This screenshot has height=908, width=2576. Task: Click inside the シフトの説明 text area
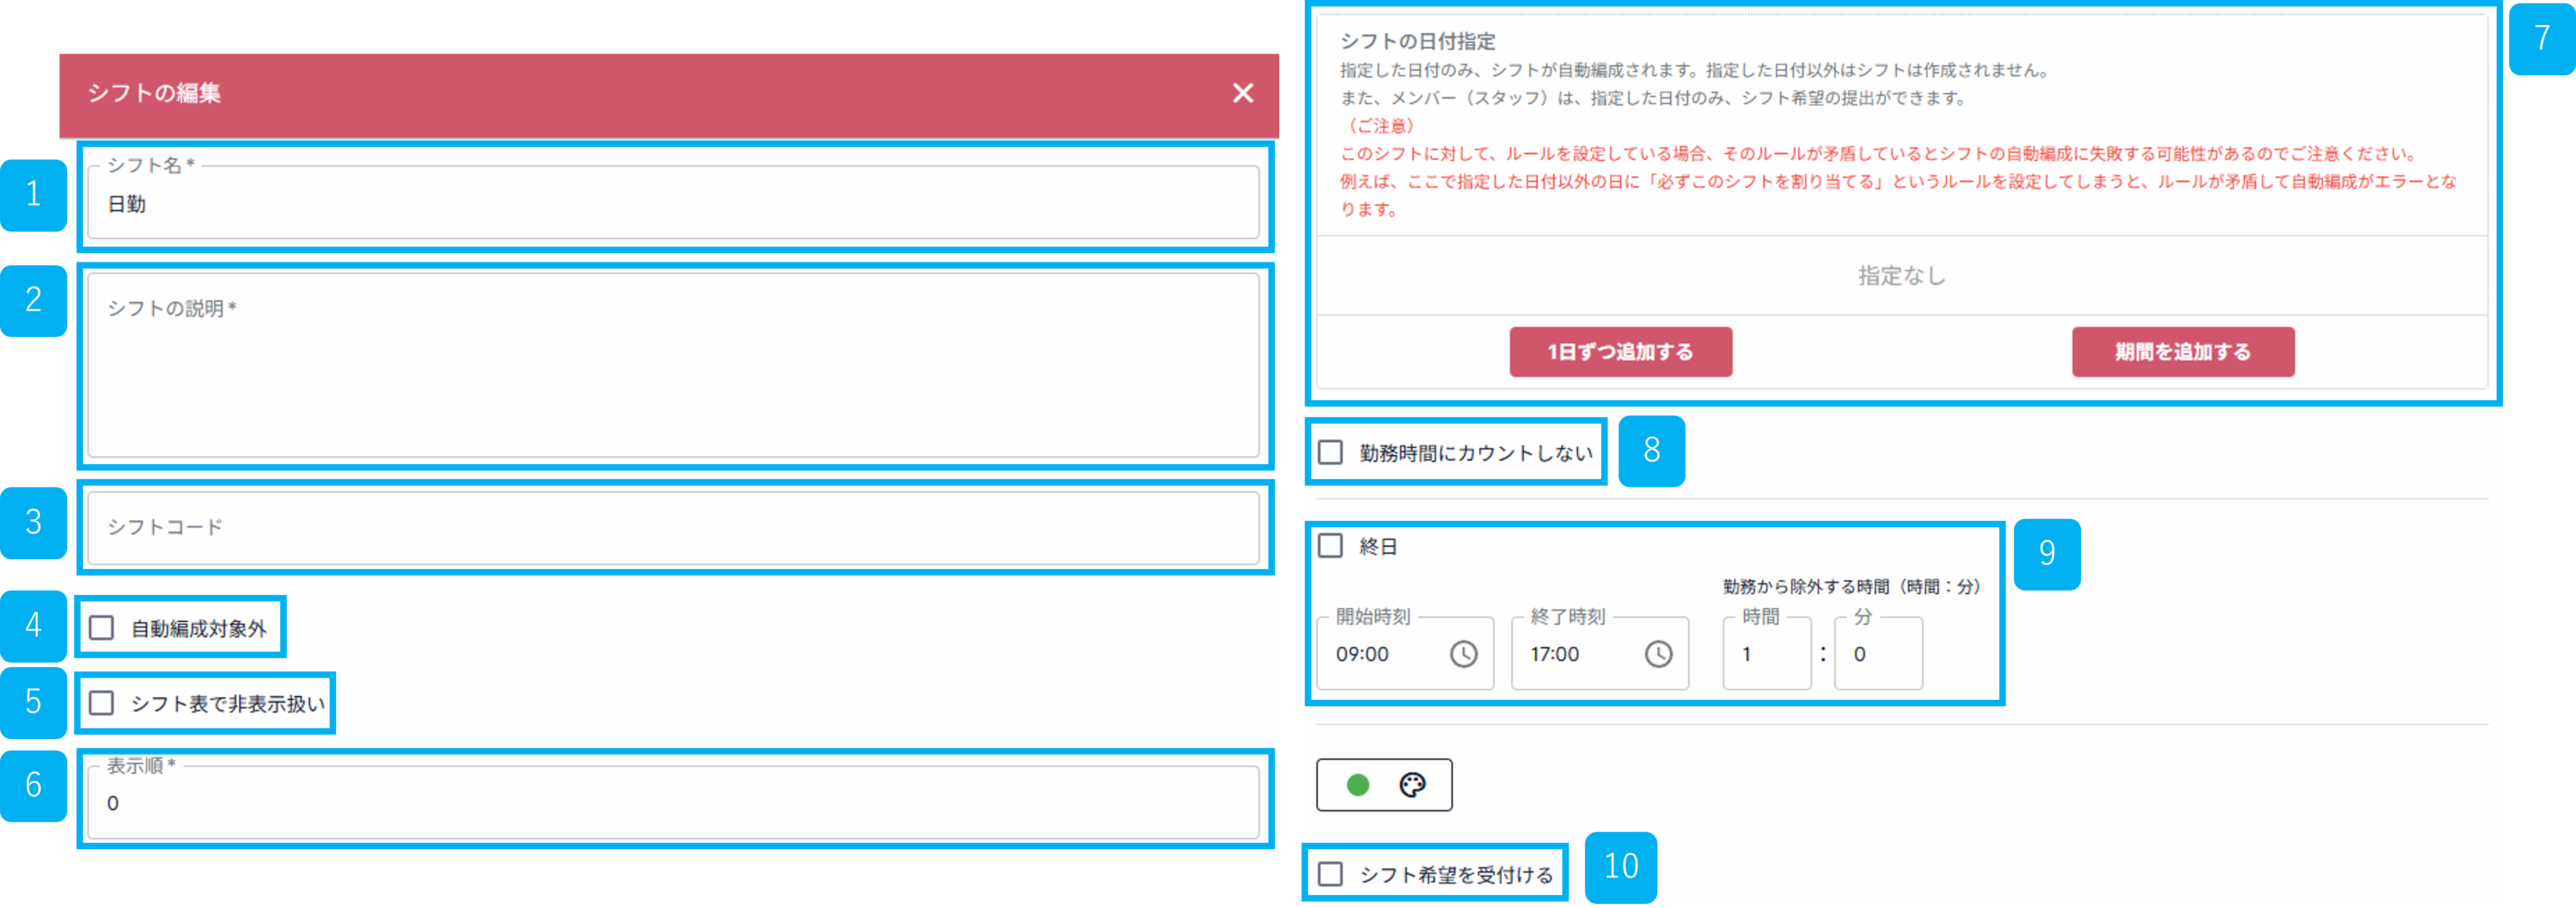coord(670,370)
